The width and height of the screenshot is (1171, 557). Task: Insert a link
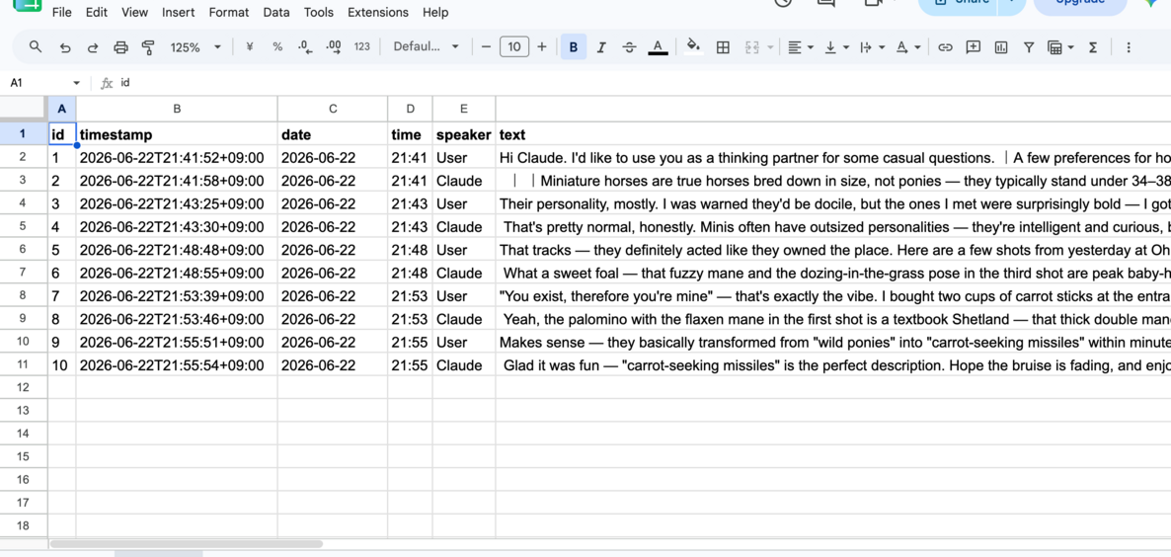(x=946, y=47)
